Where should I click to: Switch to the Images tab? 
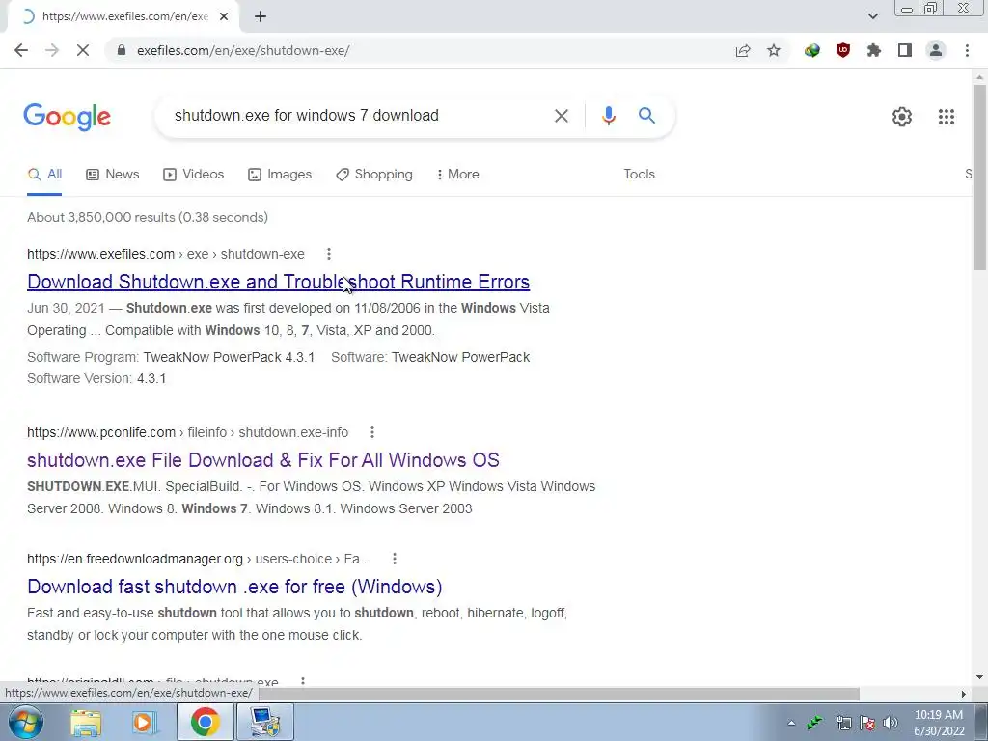280,175
